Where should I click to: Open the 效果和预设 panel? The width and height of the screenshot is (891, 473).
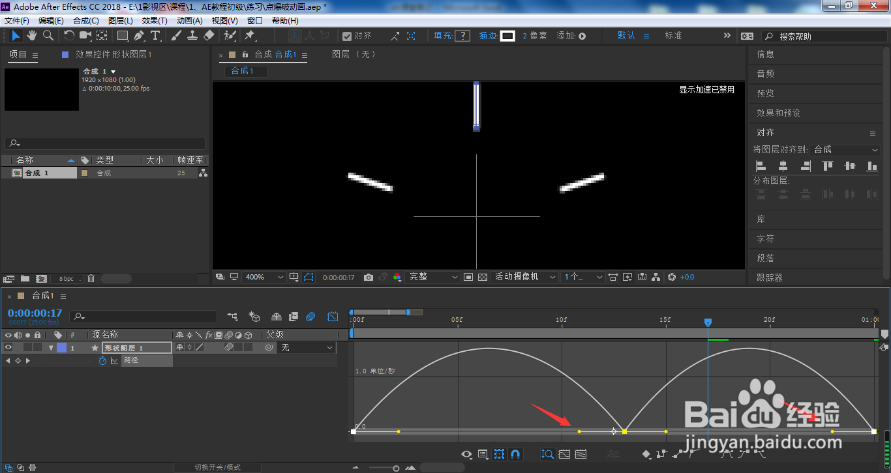coord(778,113)
